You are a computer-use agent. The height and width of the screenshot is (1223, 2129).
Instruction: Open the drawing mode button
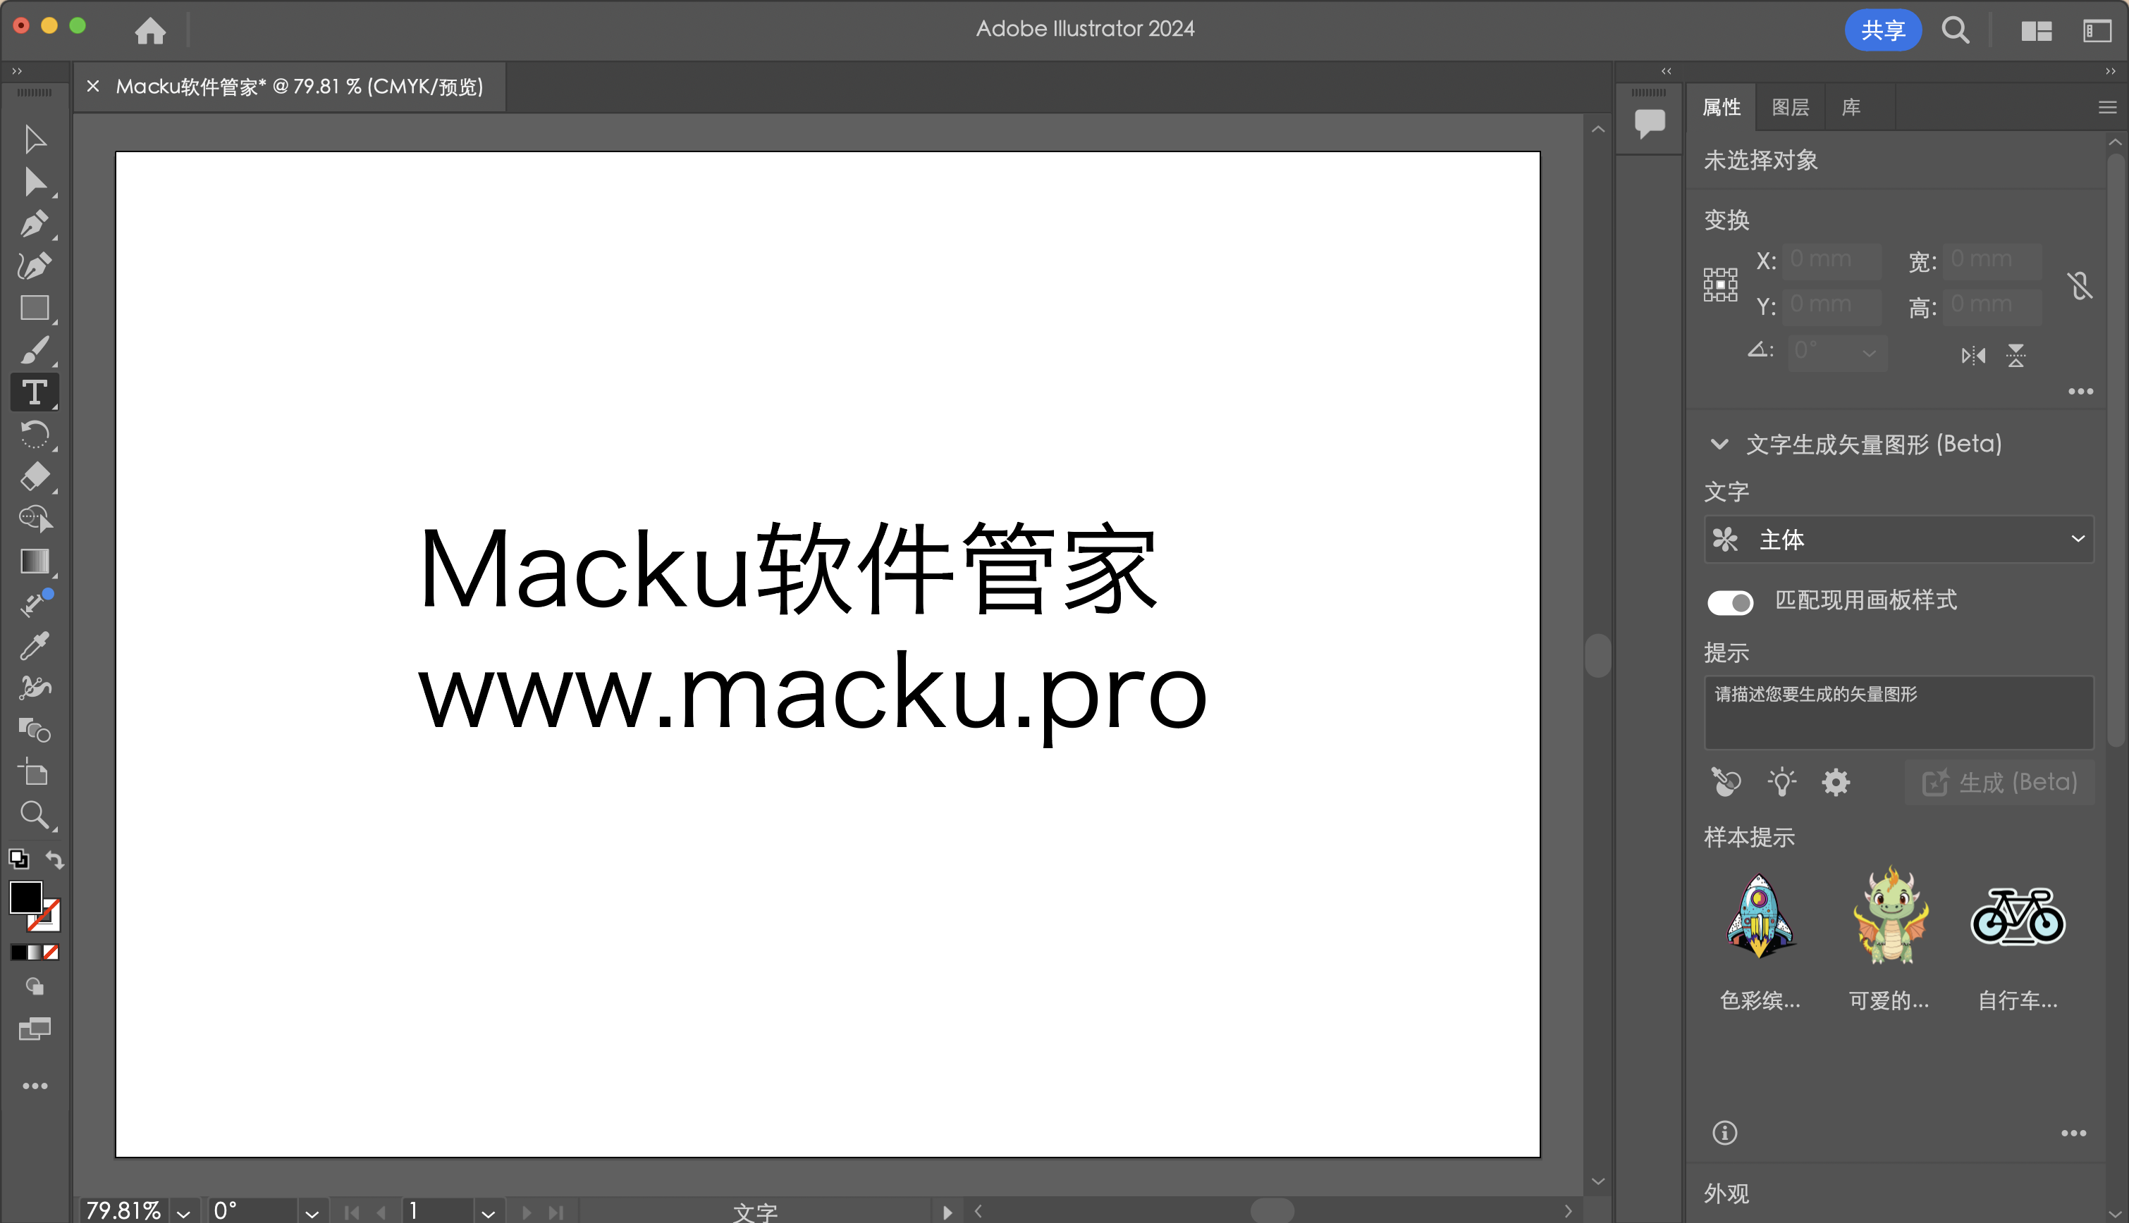[x=35, y=986]
